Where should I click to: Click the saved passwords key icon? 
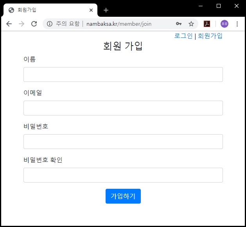click(x=179, y=24)
